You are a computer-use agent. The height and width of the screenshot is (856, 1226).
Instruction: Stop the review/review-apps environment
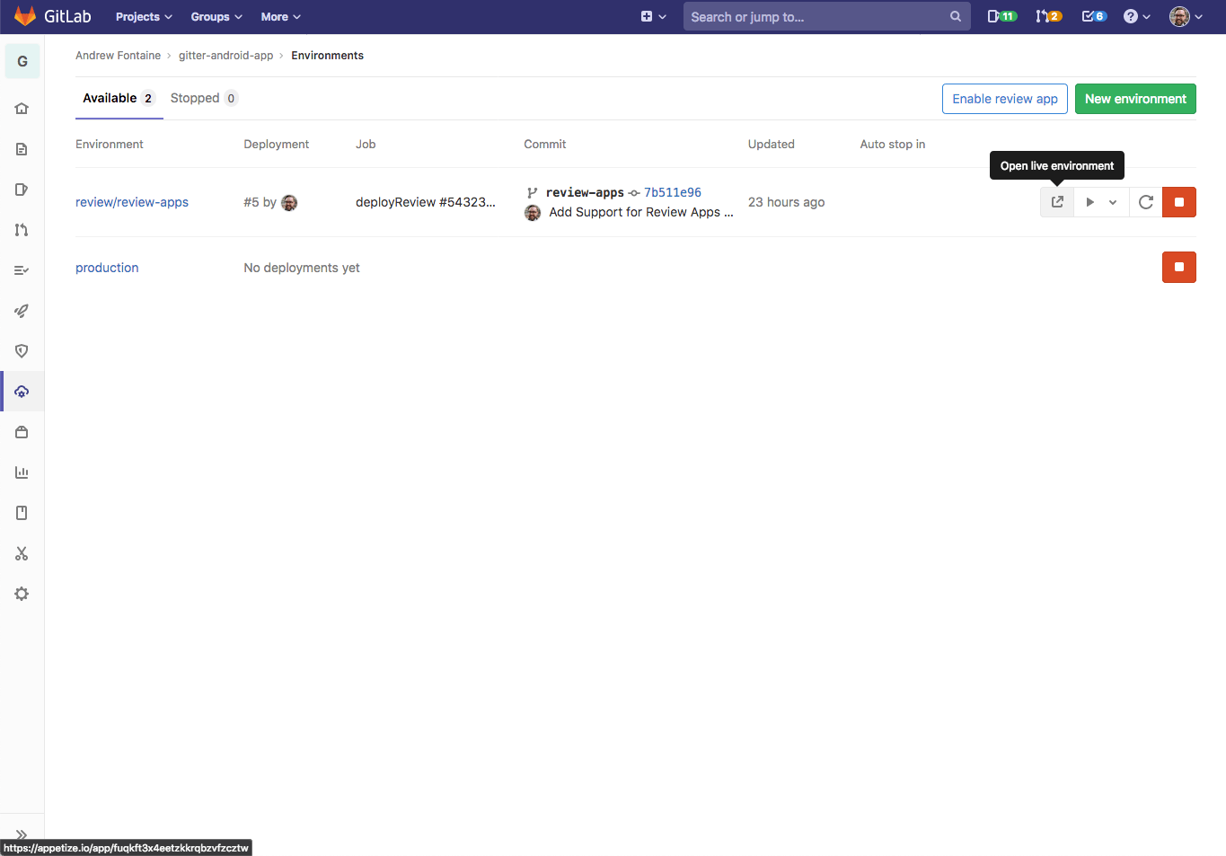click(1178, 201)
